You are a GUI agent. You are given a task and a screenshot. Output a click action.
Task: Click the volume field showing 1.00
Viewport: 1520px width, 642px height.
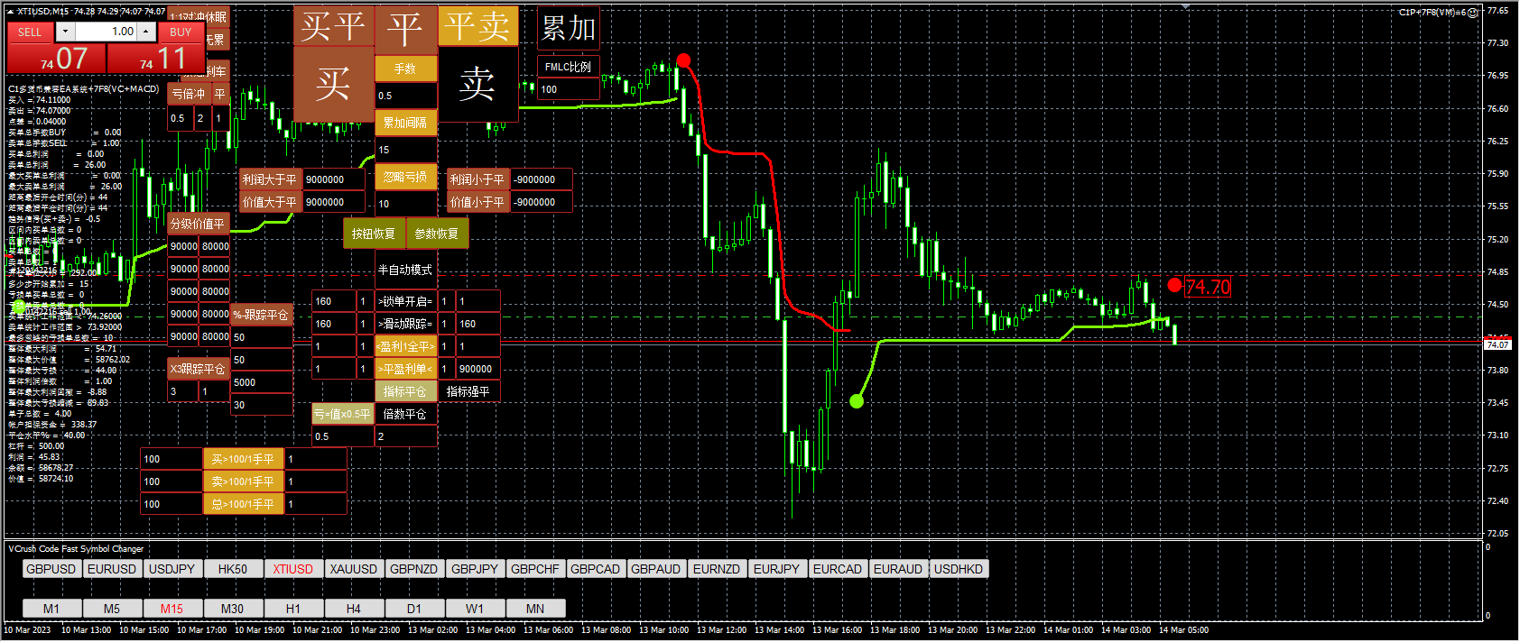[x=106, y=32]
